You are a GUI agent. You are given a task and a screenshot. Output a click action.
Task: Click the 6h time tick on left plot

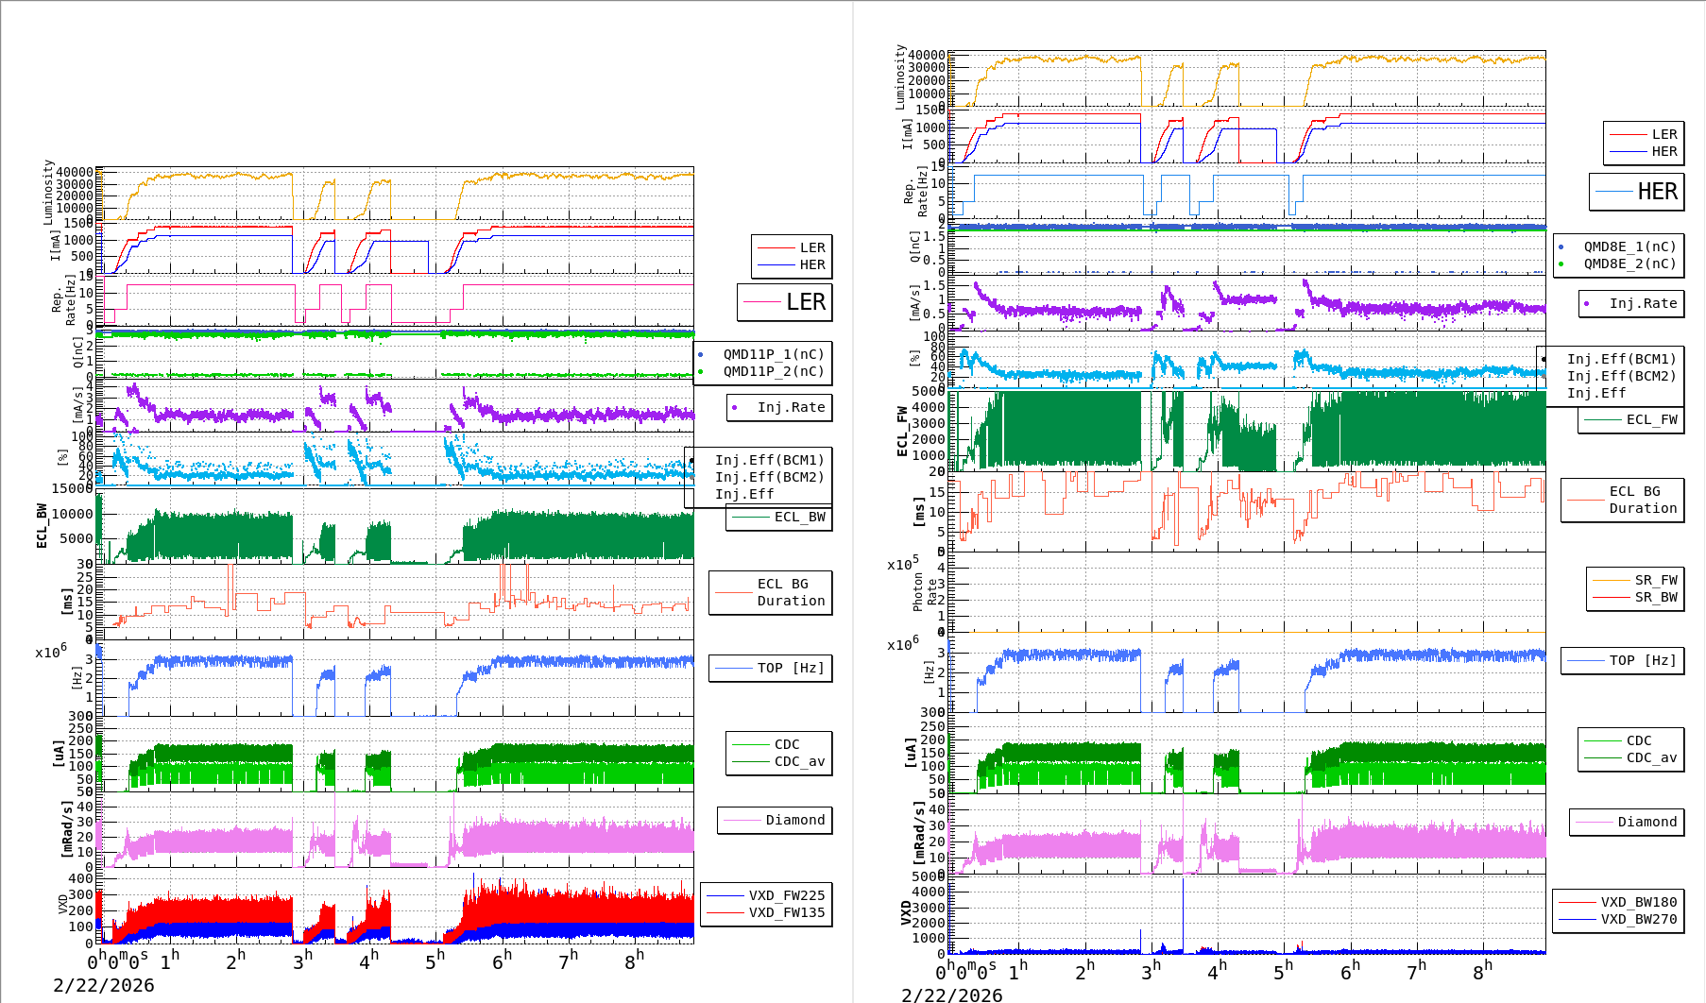click(502, 960)
